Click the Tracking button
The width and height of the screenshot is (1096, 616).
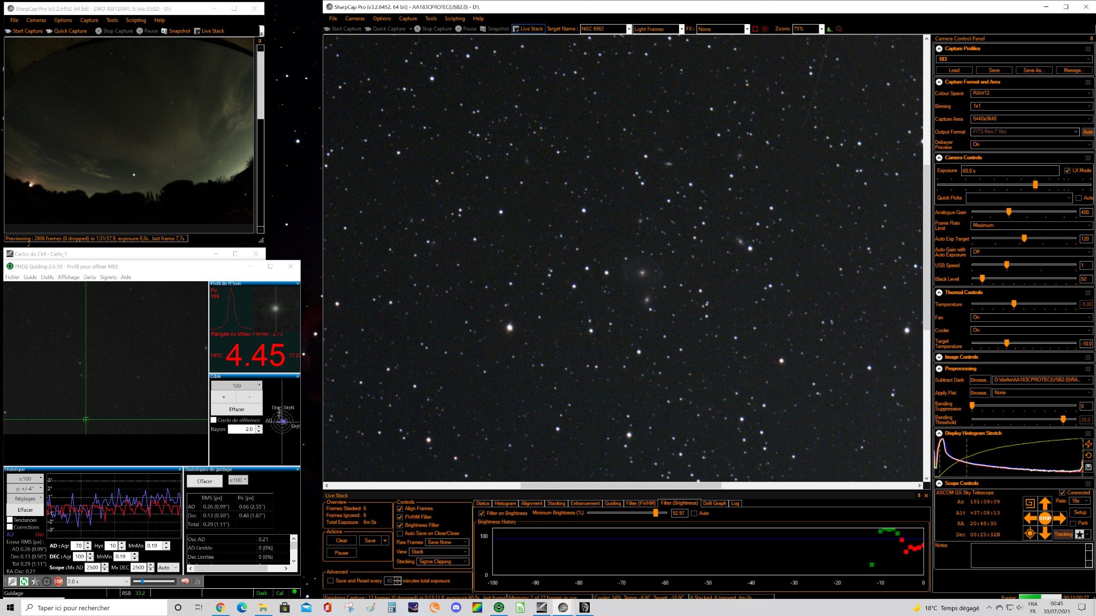click(1063, 534)
